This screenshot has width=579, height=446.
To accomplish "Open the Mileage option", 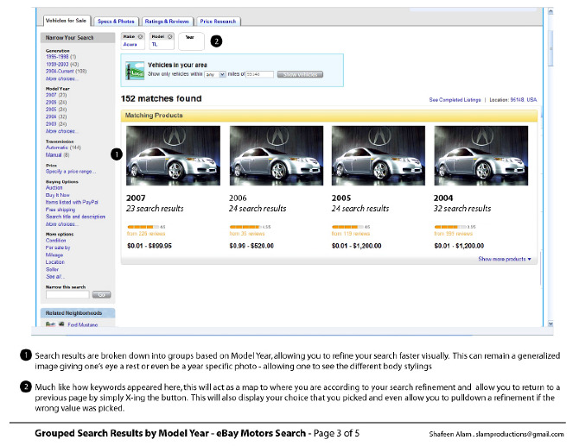I will (54, 254).
